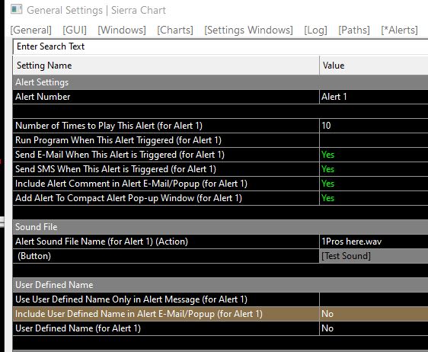Select the 1Pros here.wav sound file value
This screenshot has width=428, height=352.
(374, 242)
